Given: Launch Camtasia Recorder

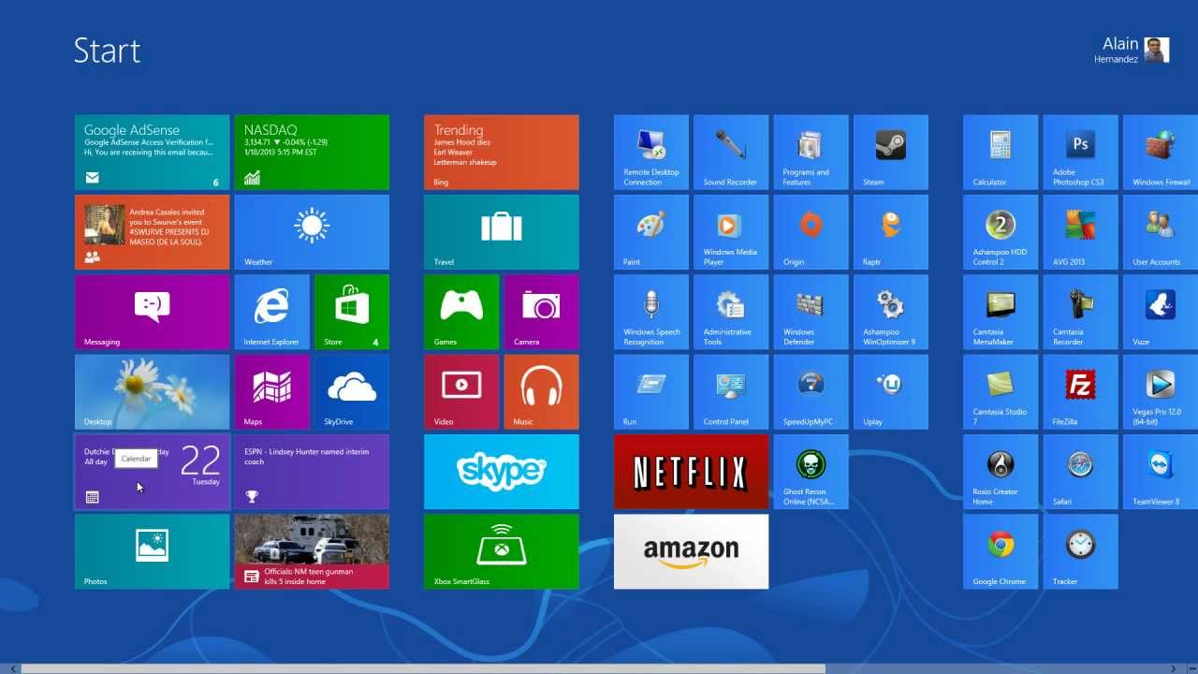Looking at the screenshot, I should [x=1080, y=312].
